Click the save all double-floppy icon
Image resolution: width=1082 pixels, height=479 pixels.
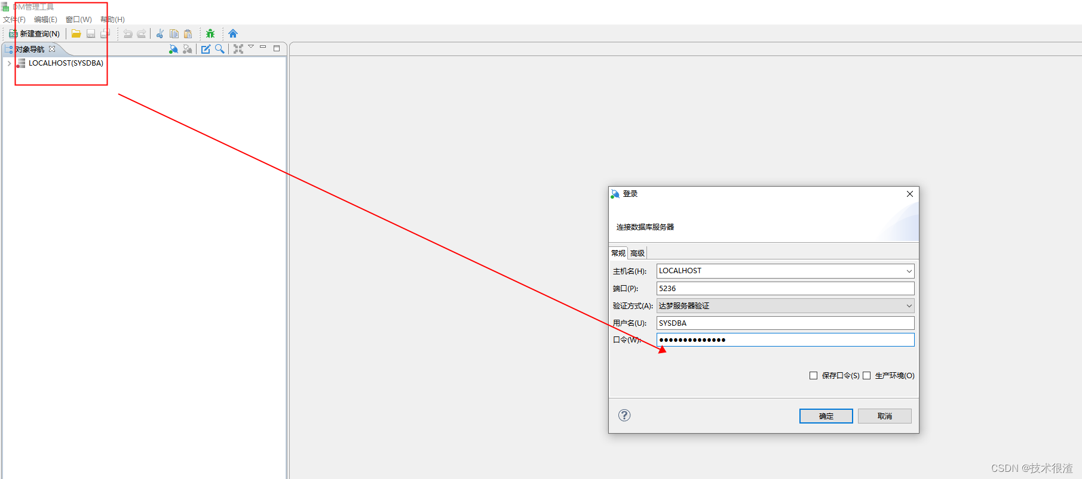coord(105,33)
